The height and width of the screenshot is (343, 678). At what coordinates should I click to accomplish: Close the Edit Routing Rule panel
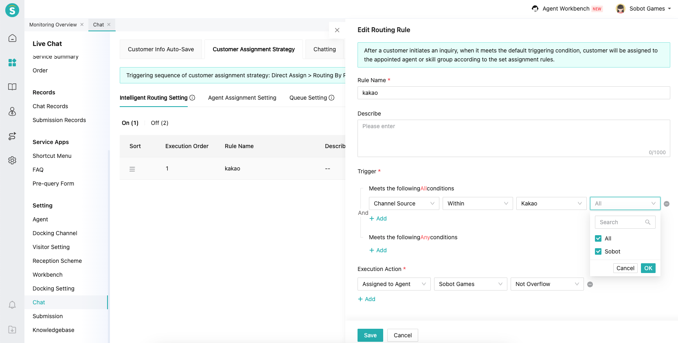(337, 30)
